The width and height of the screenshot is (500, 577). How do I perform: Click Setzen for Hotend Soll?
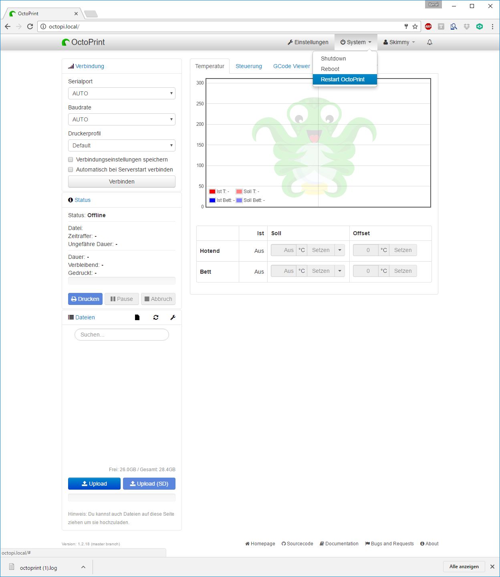321,250
